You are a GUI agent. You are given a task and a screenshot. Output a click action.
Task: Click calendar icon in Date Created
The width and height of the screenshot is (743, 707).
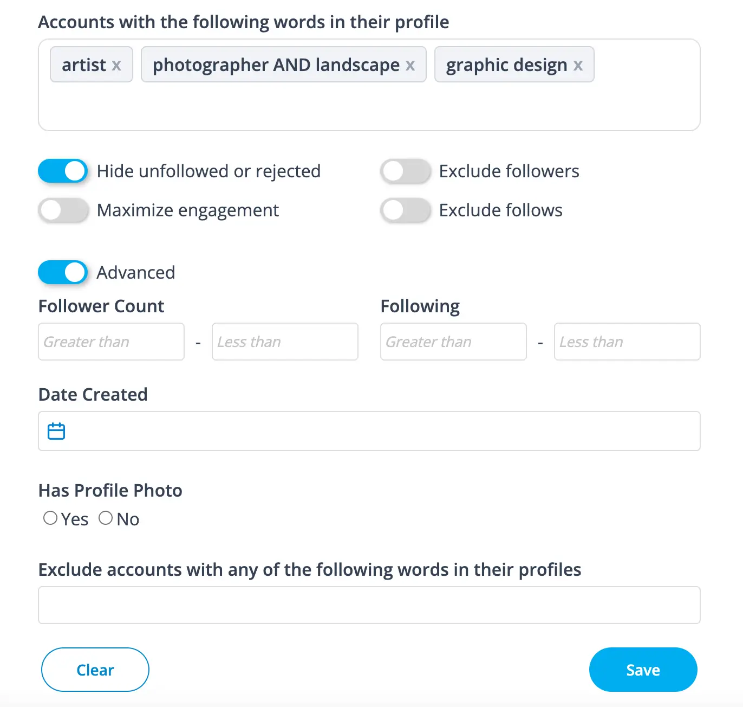56,431
